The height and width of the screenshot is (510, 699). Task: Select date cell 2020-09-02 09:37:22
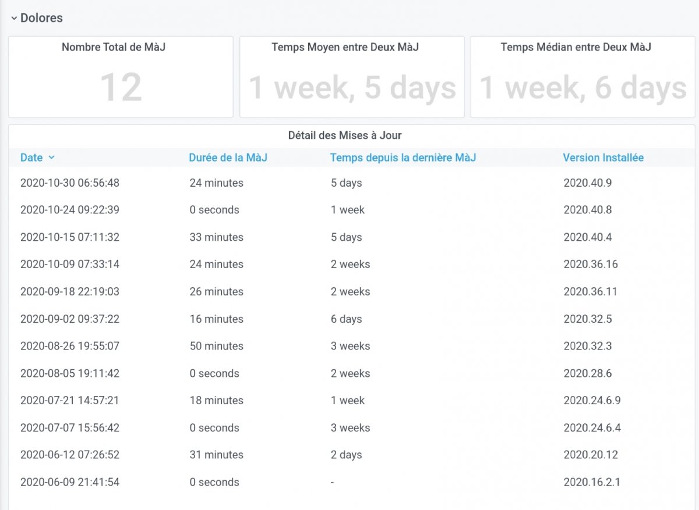70,319
